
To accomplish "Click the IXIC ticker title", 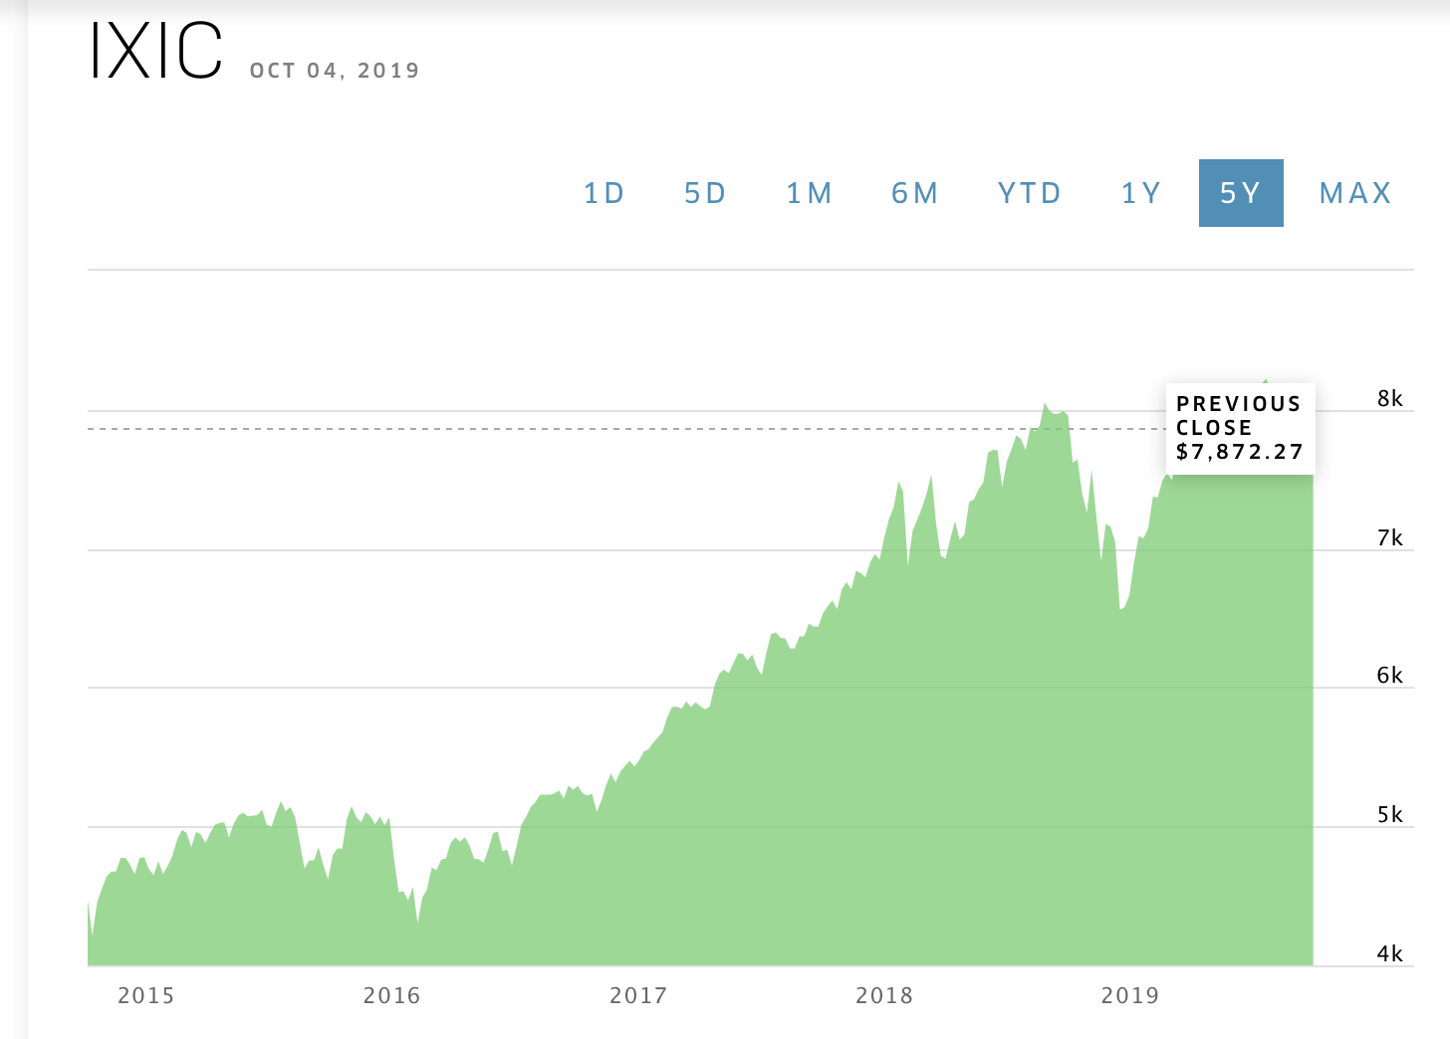I will [155, 51].
